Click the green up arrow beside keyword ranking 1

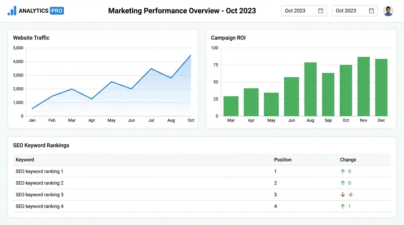click(342, 171)
